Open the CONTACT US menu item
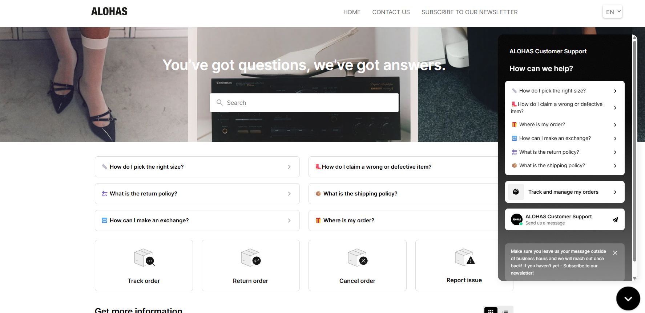Image resolution: width=645 pixels, height=313 pixels. tap(391, 12)
